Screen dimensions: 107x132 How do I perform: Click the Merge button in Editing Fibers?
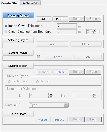43,120
